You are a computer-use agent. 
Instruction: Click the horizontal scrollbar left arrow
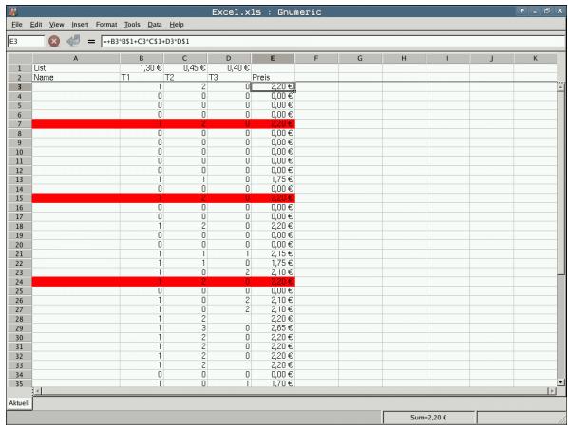tap(37, 391)
